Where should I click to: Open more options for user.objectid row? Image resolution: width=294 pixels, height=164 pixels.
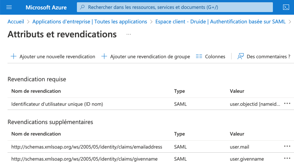(x=287, y=104)
